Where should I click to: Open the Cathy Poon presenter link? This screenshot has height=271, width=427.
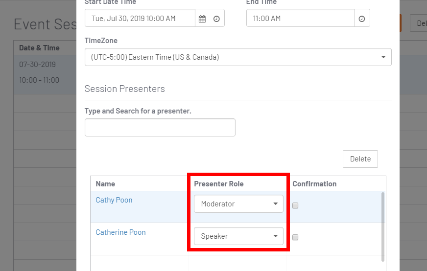pyautogui.click(x=114, y=200)
